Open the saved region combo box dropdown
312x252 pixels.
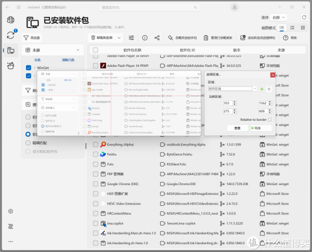(255, 89)
